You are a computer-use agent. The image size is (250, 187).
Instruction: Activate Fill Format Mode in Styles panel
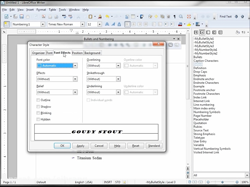point(237,32)
